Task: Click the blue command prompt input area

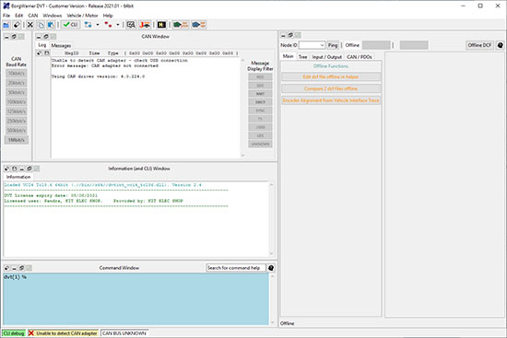Action: pyautogui.click(x=136, y=299)
